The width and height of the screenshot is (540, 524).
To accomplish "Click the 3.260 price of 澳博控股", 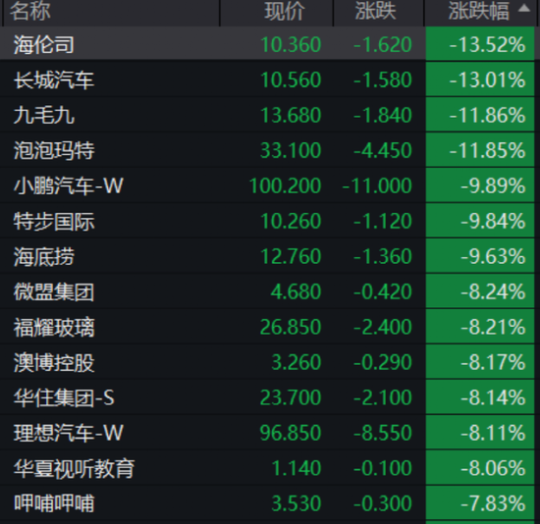I will (296, 362).
